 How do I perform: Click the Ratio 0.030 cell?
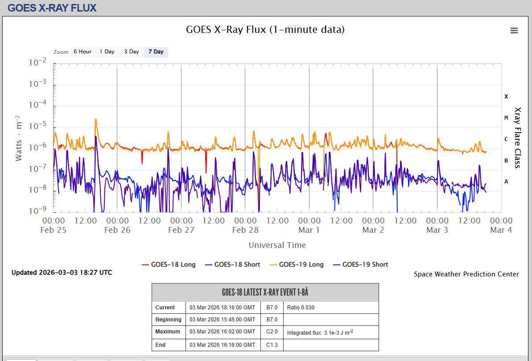pos(301,308)
